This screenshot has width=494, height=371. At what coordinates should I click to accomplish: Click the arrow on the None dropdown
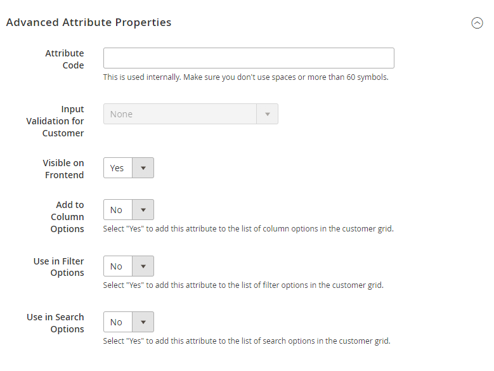coord(268,114)
